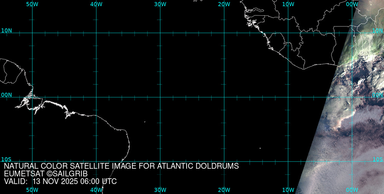This screenshot has width=384, height=194.
Task: Click the 20W longitude label at bottom
Action: coord(224,190)
